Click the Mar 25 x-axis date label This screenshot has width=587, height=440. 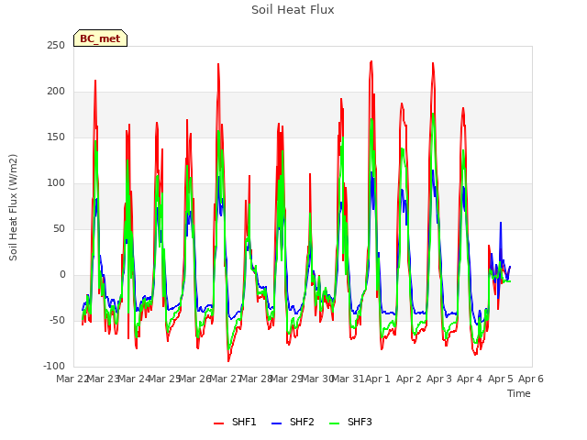tap(163, 379)
